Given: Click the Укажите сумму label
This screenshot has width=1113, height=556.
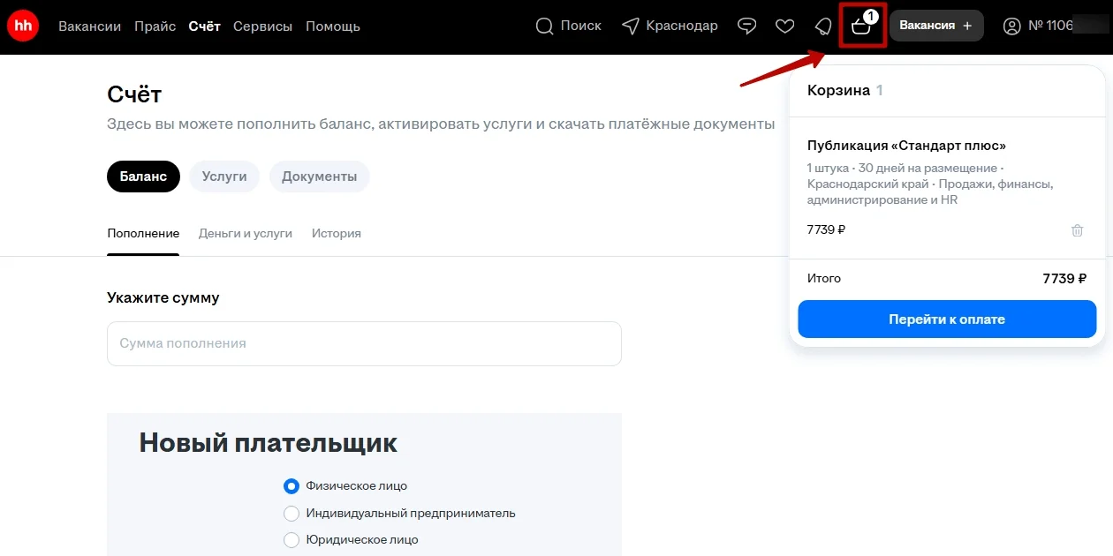Looking at the screenshot, I should 163,298.
